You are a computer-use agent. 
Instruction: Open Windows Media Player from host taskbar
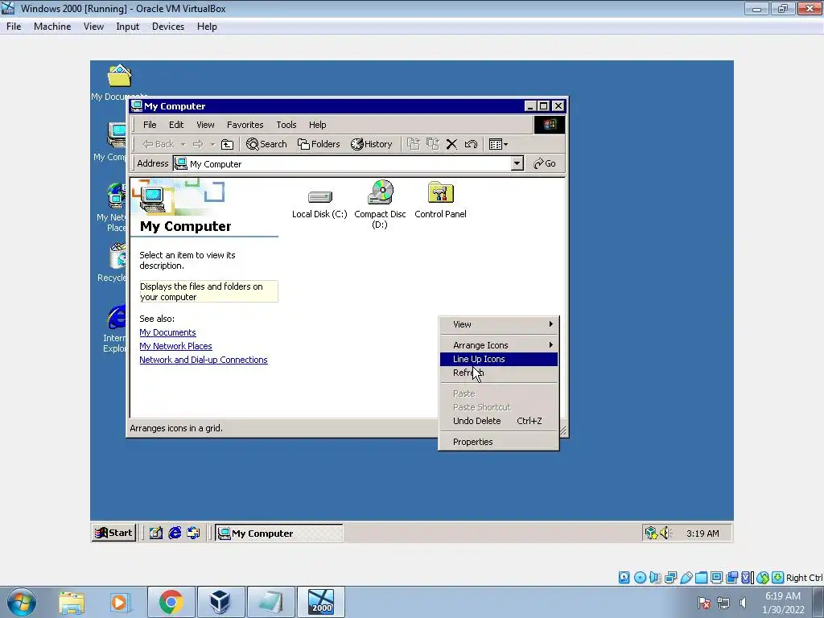pyautogui.click(x=120, y=602)
